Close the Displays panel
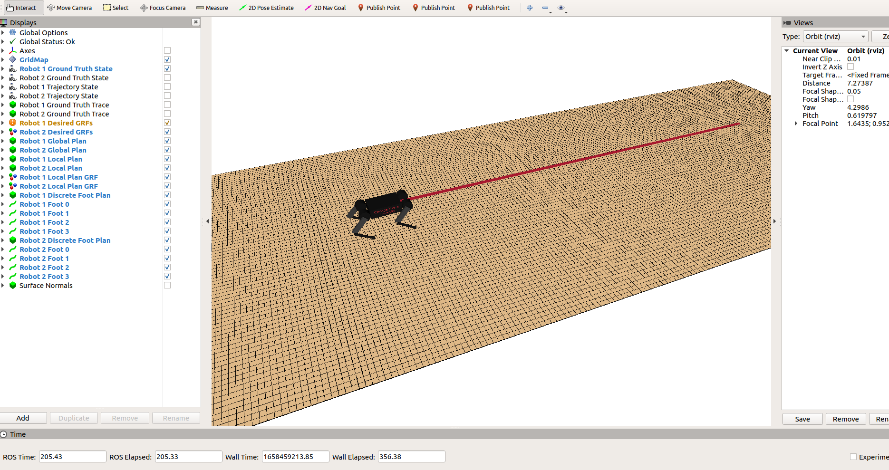The image size is (889, 470). (196, 22)
